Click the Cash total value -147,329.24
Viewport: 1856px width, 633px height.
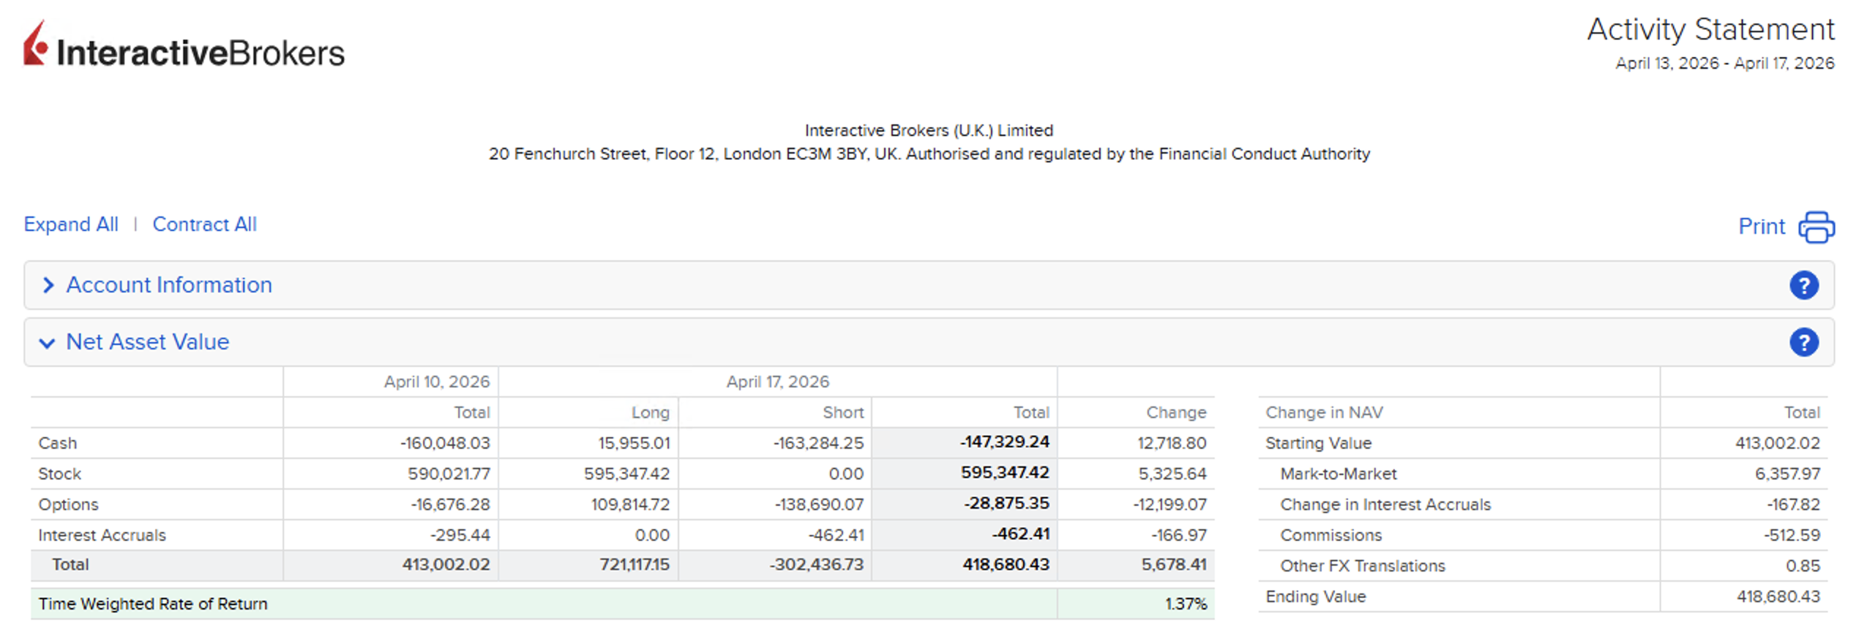[x=1004, y=442]
